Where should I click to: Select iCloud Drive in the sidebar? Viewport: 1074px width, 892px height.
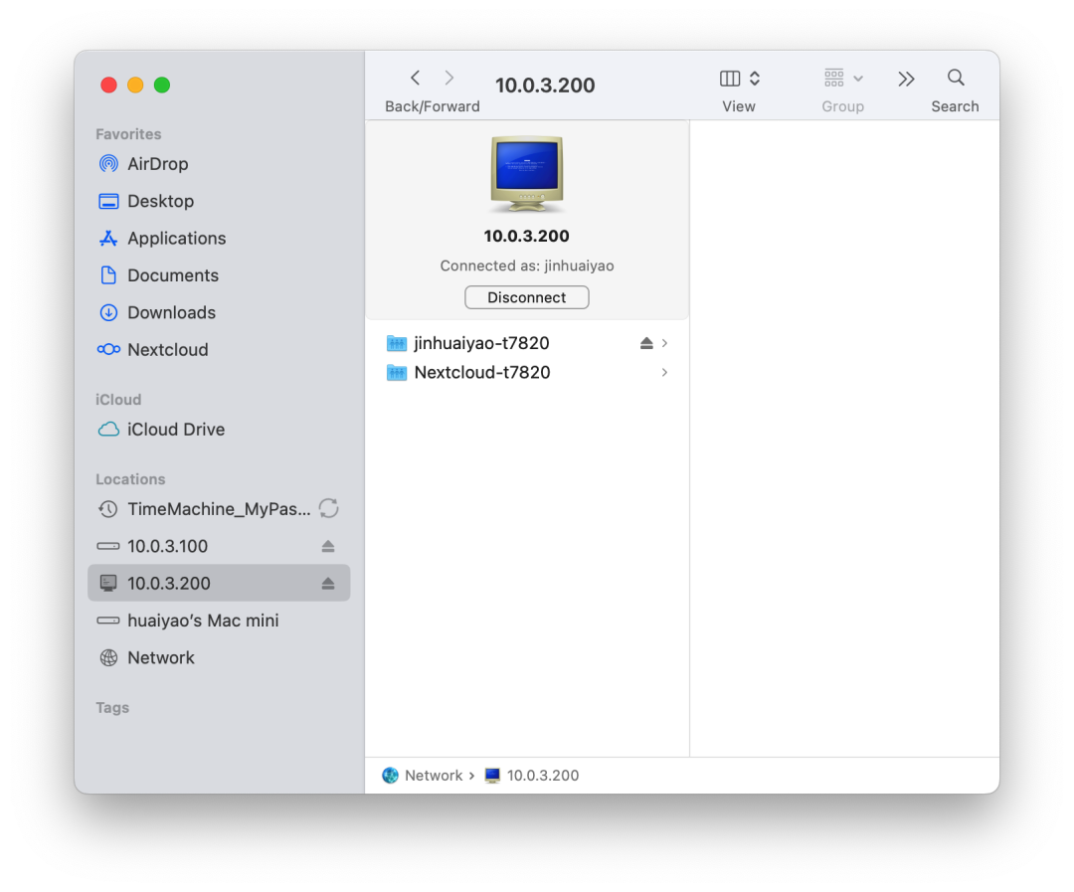174,429
